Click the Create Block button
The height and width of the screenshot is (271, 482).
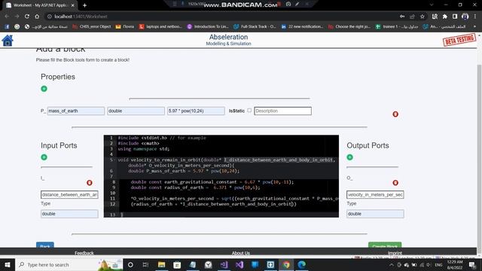(385, 245)
